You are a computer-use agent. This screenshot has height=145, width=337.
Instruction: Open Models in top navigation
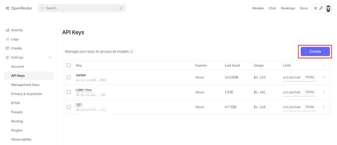(258, 8)
